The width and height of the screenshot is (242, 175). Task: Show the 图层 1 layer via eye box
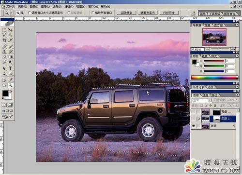click(193, 119)
